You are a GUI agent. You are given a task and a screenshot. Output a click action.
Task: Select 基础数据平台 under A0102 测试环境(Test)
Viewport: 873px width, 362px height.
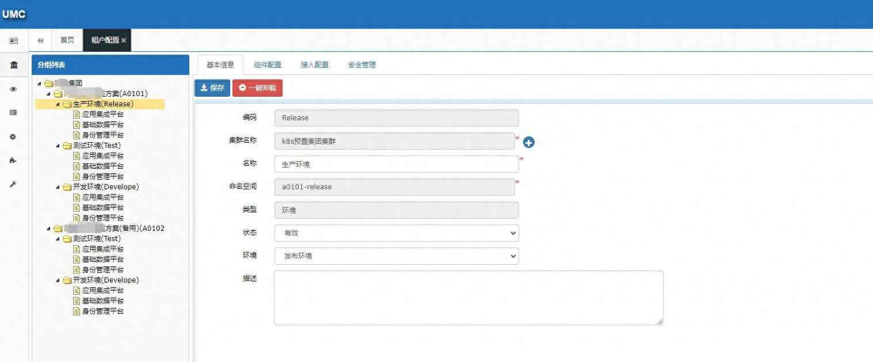tap(103, 260)
